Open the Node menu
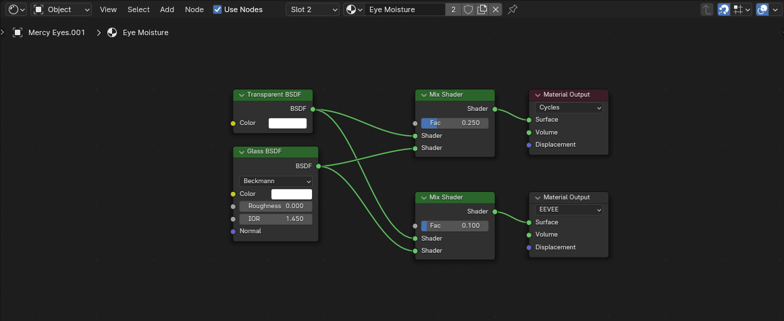 194,9
